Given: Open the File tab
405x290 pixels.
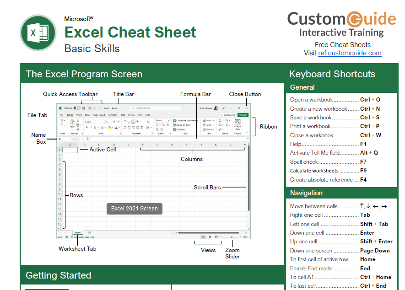Looking at the screenshot, I should (61, 115).
